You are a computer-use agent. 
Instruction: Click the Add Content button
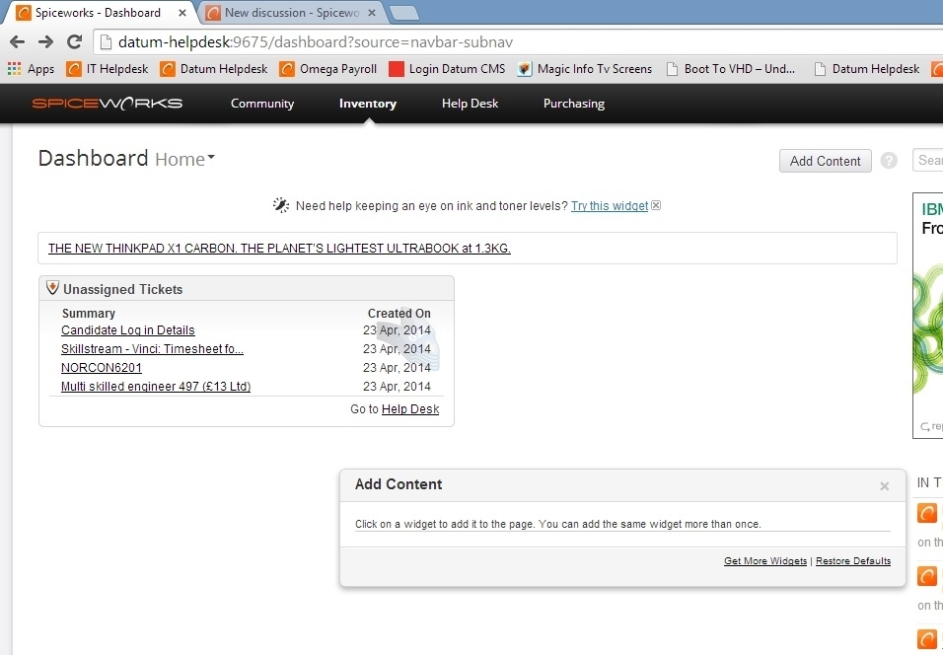tap(825, 160)
